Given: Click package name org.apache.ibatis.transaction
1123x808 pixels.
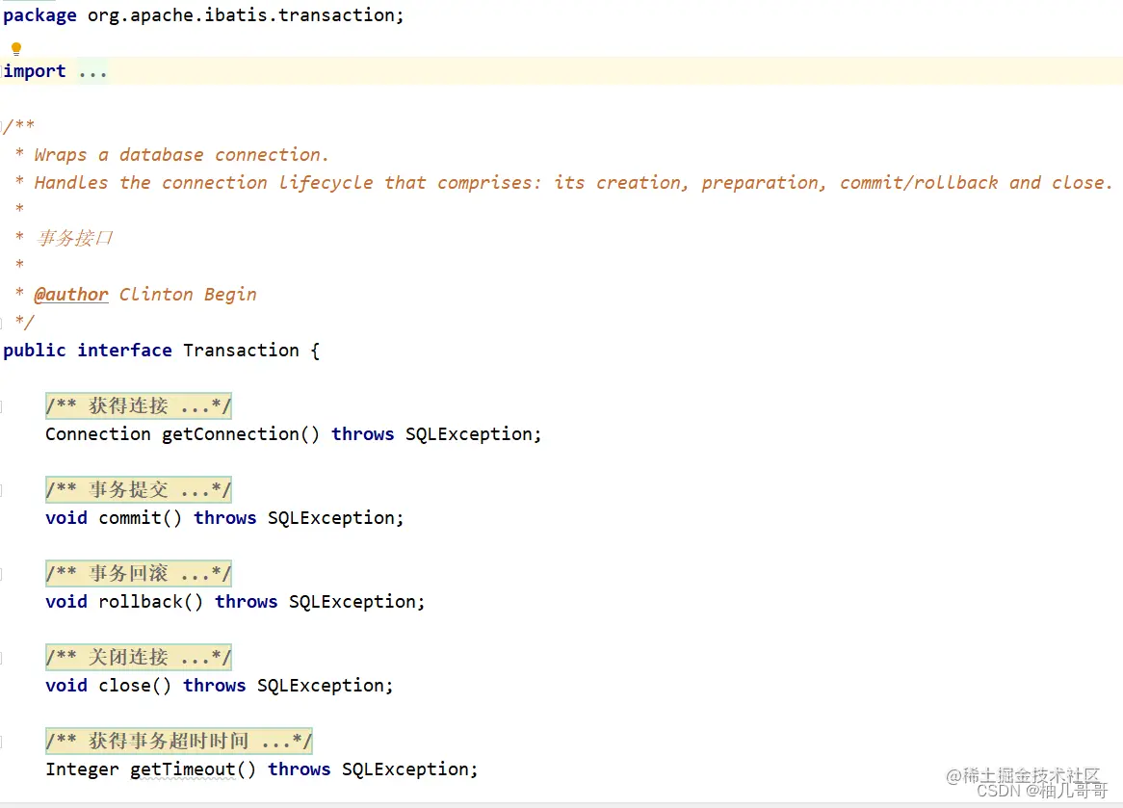Looking at the screenshot, I should [x=242, y=15].
